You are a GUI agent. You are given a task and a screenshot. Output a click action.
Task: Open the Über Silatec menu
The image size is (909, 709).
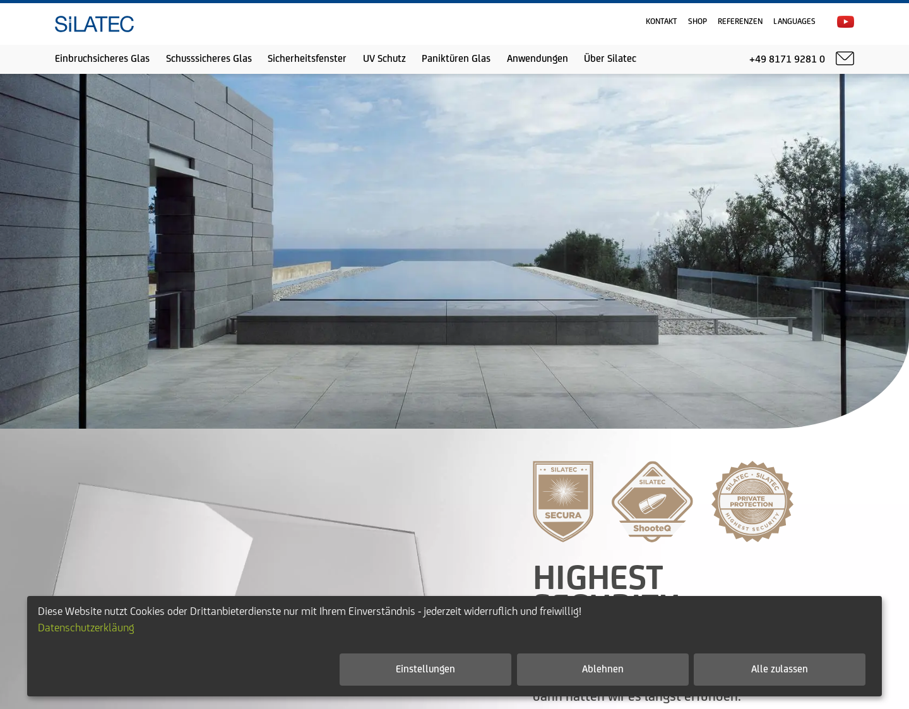[x=610, y=59]
